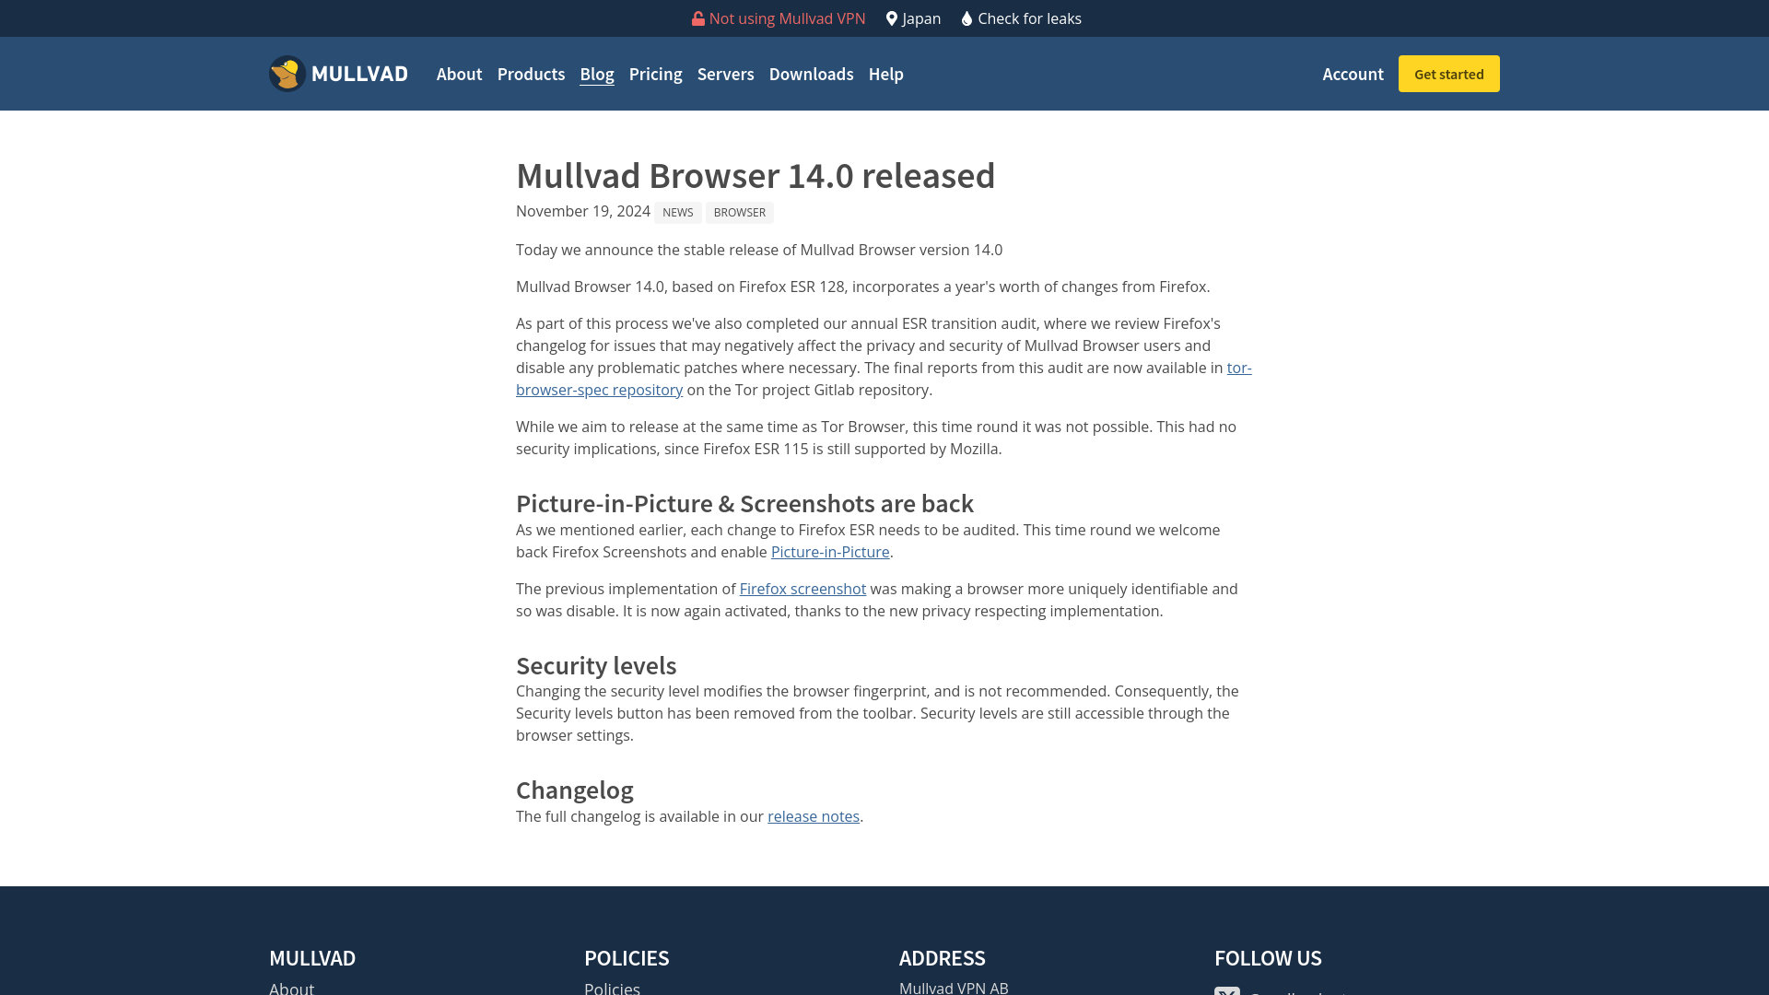1769x995 pixels.
Task: Open the Products navigation item
Action: [x=531, y=74]
